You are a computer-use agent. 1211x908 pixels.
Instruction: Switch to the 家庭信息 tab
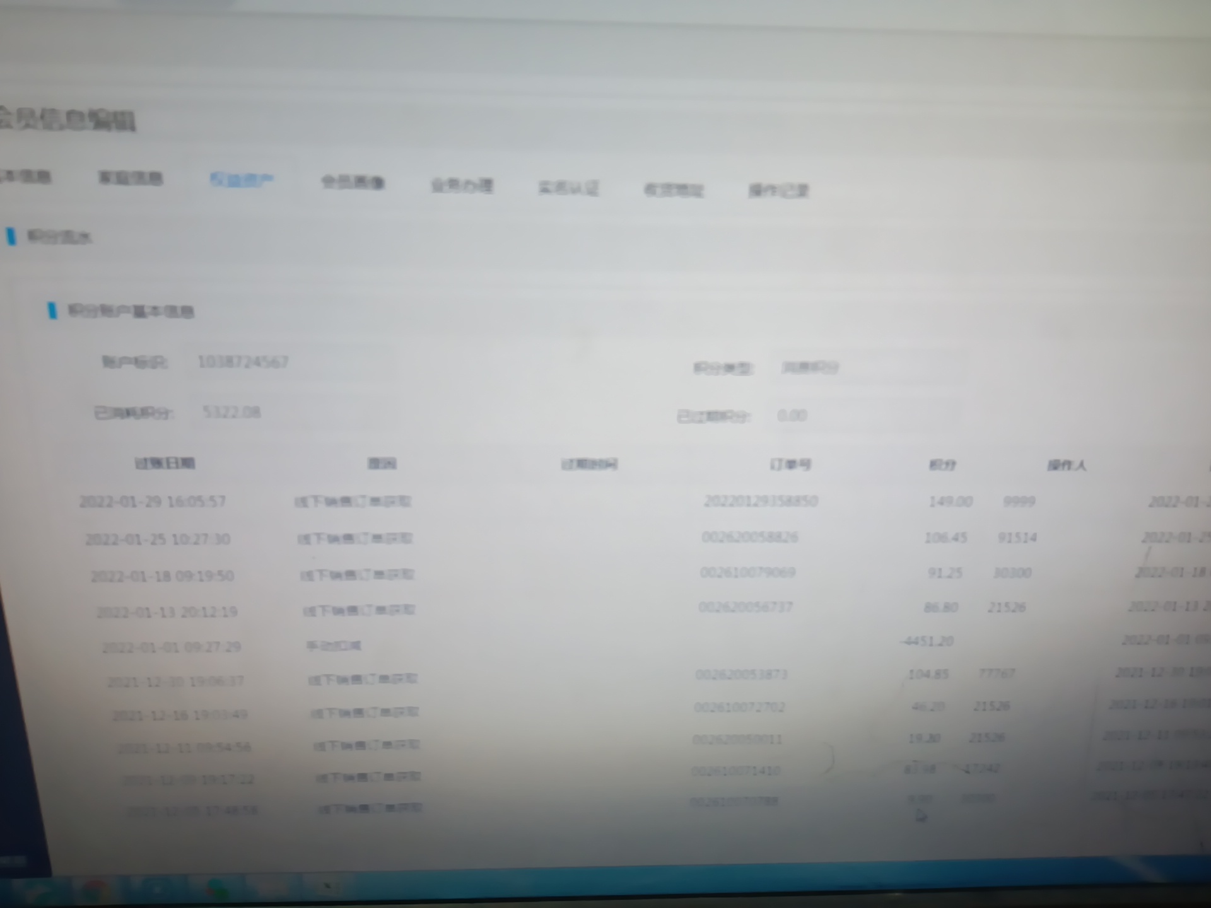(x=131, y=178)
